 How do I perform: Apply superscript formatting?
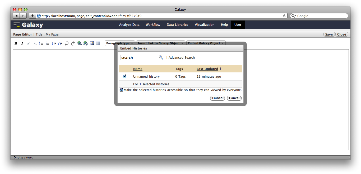(x=29, y=43)
